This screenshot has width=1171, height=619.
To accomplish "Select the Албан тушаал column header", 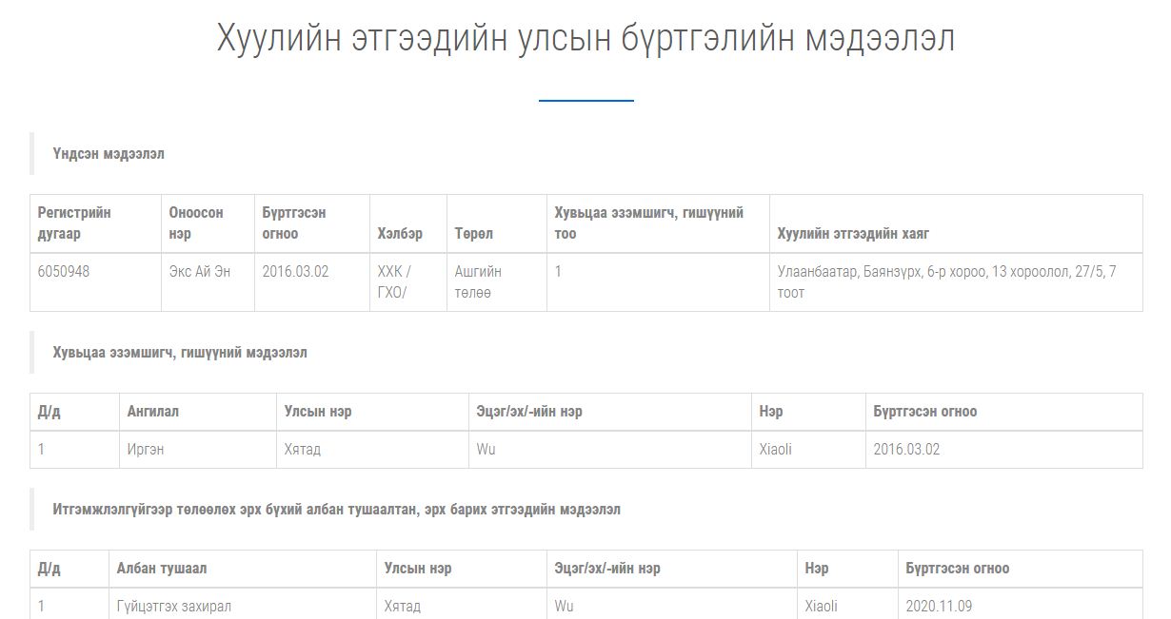I will click(162, 569).
